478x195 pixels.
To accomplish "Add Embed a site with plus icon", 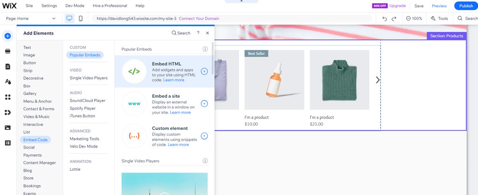I will coord(204,103).
